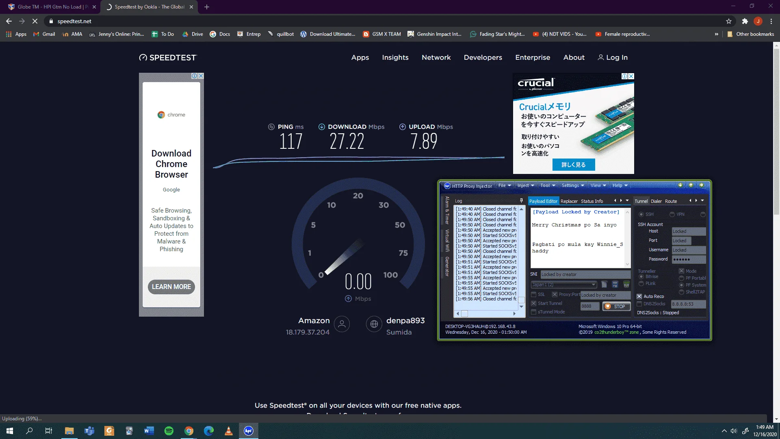The width and height of the screenshot is (780, 439).
Task: Open the Inject menu dropdown
Action: tap(526, 185)
